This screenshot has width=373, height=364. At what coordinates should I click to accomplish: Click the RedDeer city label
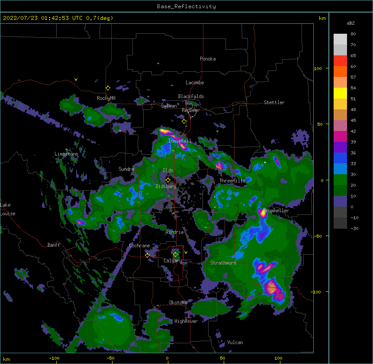click(x=190, y=110)
